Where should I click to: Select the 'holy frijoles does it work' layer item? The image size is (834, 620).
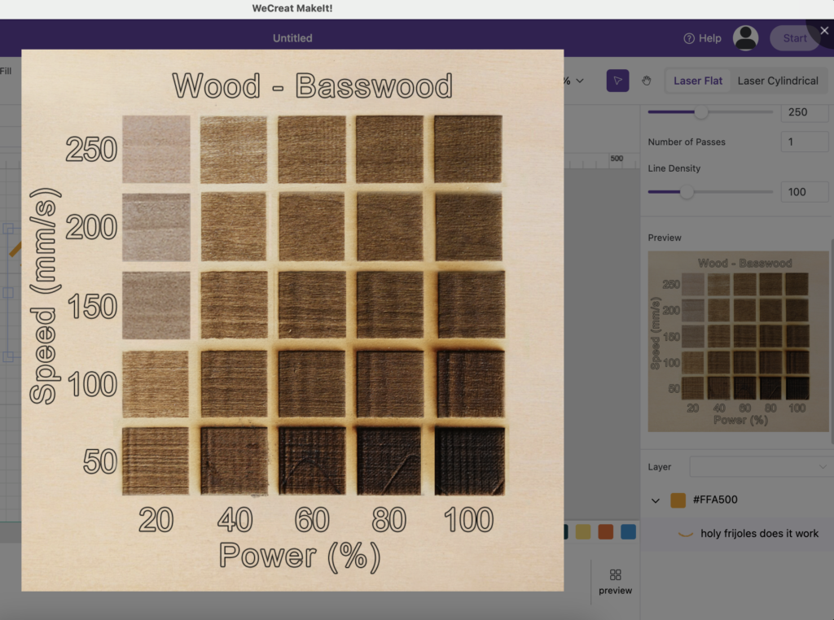click(759, 534)
